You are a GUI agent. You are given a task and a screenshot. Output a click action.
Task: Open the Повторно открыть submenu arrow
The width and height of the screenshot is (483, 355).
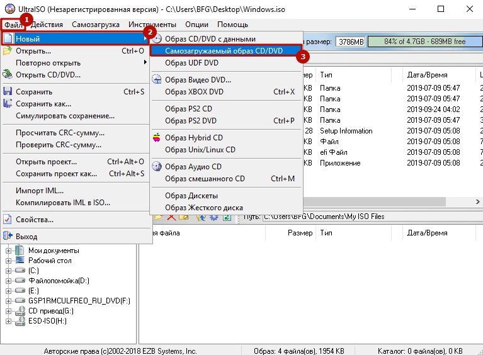[145, 62]
